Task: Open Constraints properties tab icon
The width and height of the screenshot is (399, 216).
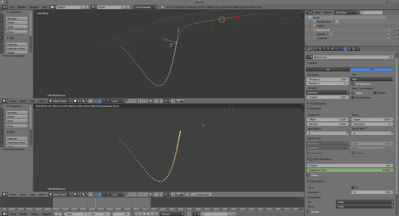Action: tap(337, 49)
